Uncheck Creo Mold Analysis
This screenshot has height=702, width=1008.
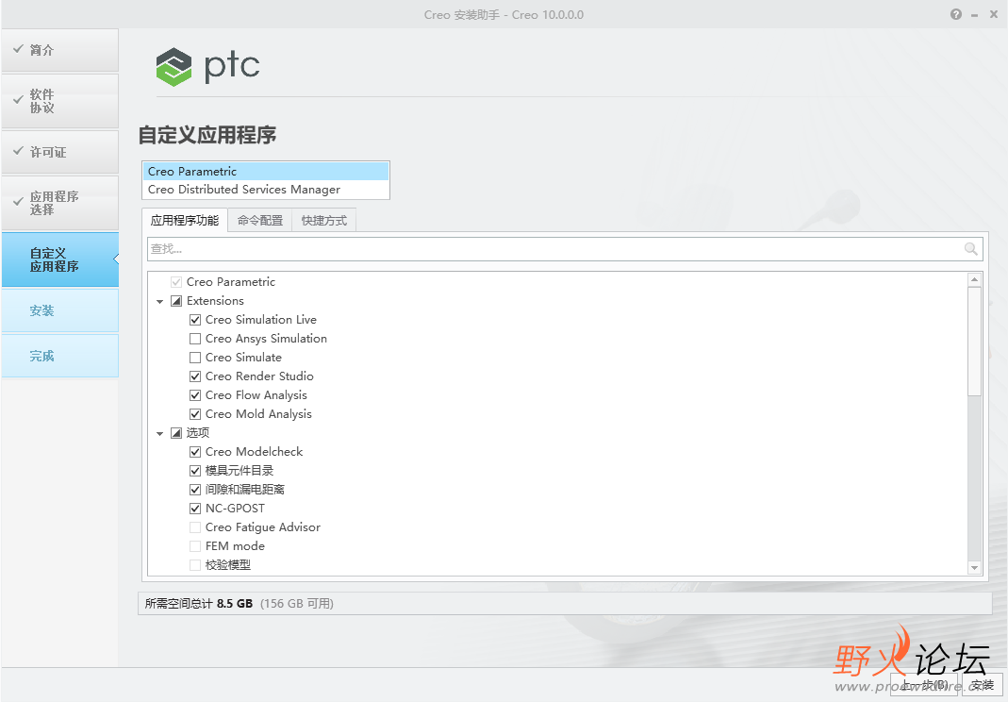pos(195,413)
